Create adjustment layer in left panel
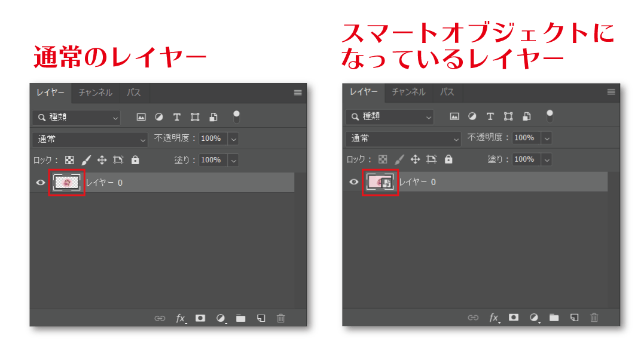 coord(221,318)
